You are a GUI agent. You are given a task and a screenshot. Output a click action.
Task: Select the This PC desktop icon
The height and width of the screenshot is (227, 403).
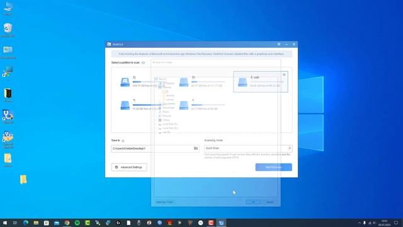tap(8, 8)
